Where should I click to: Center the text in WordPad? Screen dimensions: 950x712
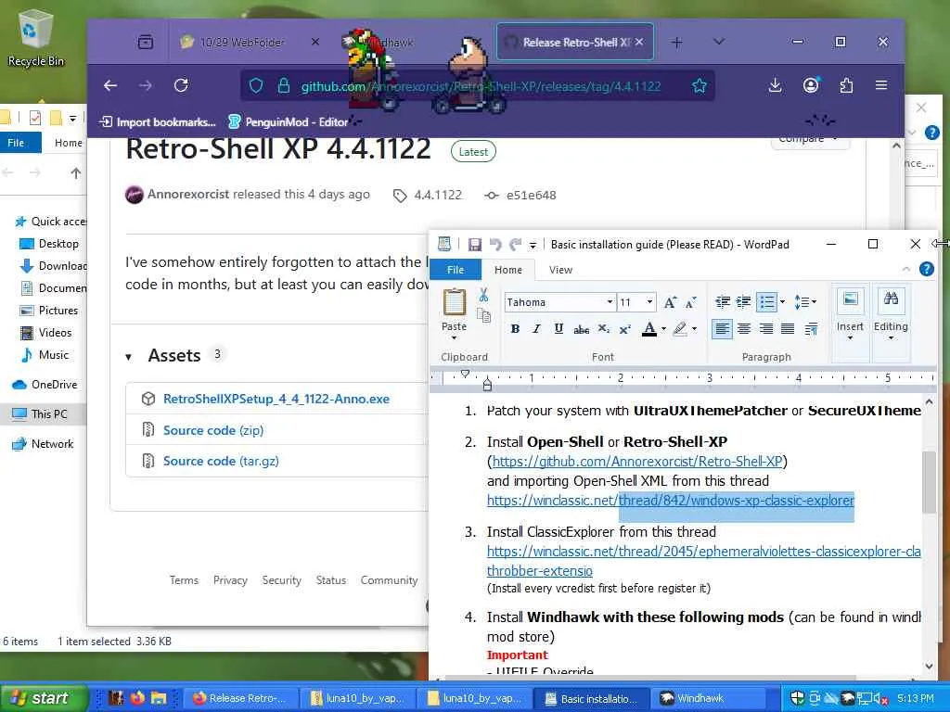(x=744, y=329)
